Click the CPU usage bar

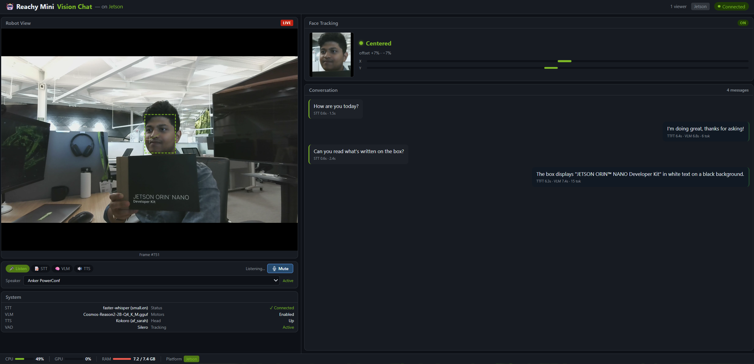(24, 359)
